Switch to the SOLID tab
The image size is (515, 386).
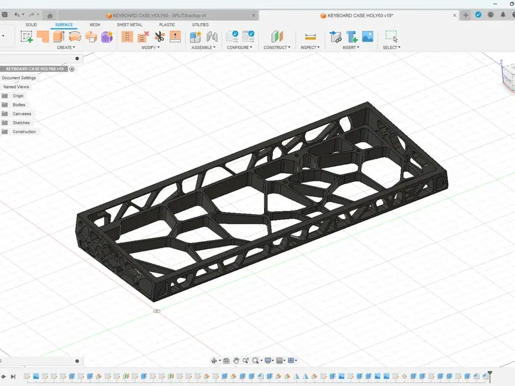[x=31, y=25]
